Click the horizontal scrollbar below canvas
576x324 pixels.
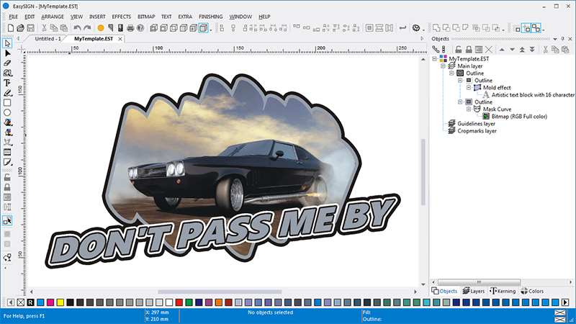(x=220, y=291)
